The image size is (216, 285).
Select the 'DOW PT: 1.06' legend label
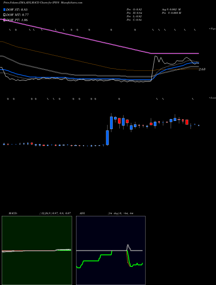point(17,20)
